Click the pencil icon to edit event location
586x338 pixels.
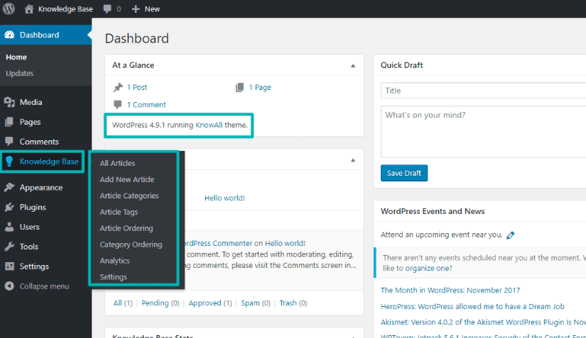(x=511, y=235)
